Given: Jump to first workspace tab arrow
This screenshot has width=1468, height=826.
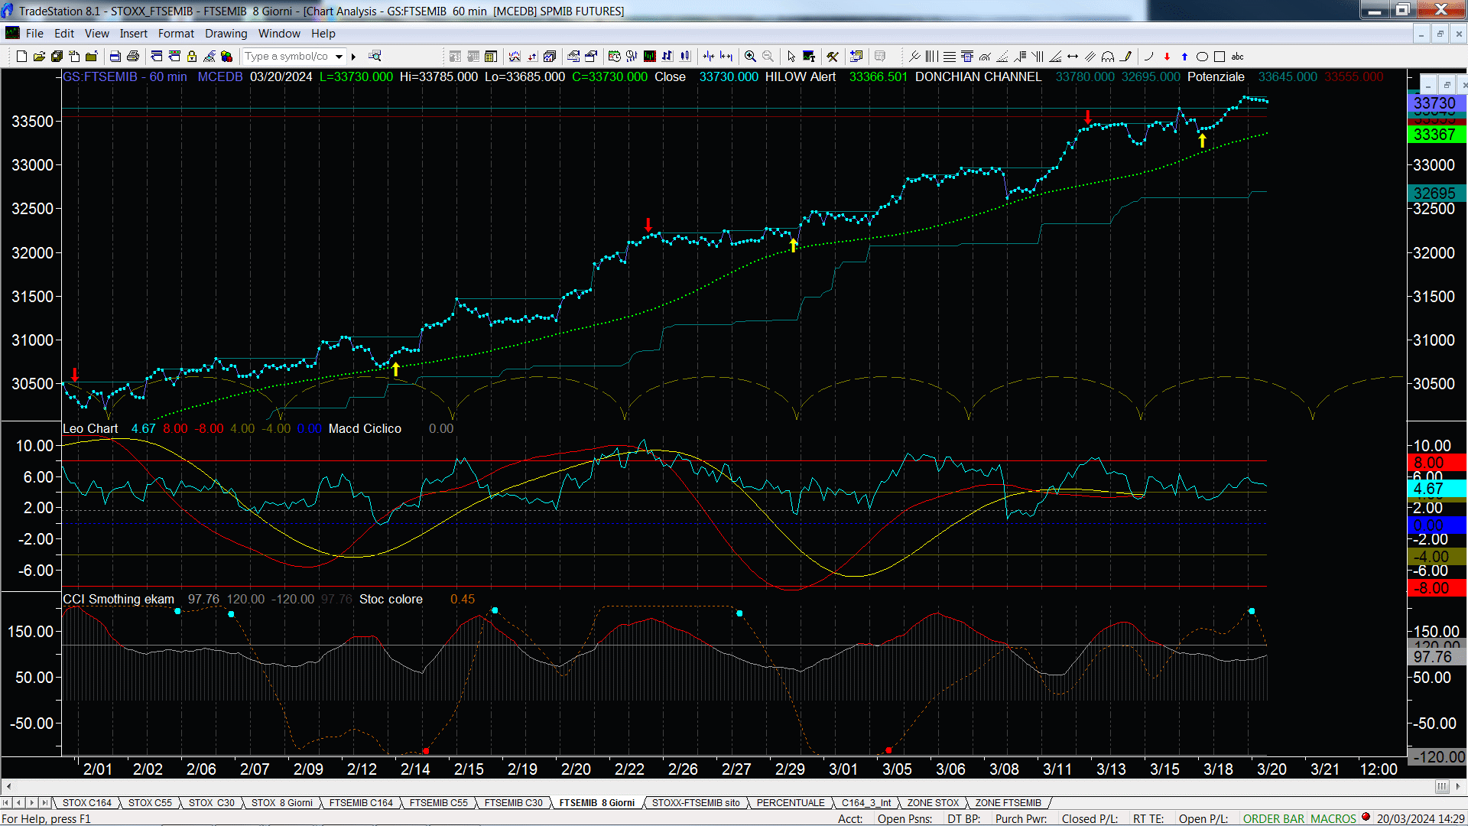Looking at the screenshot, I should tap(7, 803).
